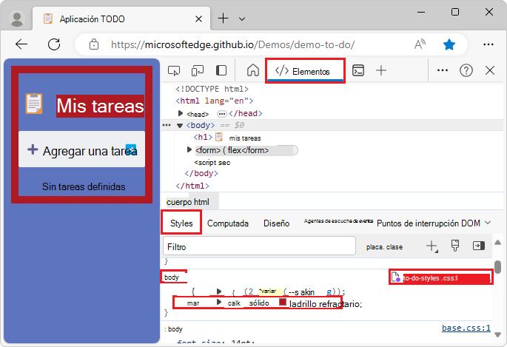Click the Agregar una tarea field

[x=81, y=149]
